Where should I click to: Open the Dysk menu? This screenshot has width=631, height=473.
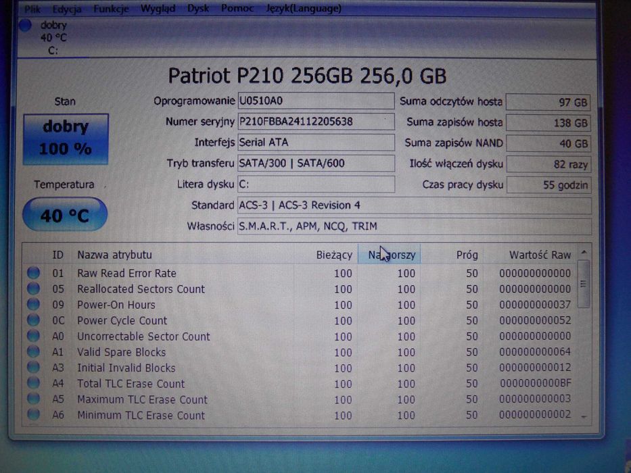click(198, 8)
